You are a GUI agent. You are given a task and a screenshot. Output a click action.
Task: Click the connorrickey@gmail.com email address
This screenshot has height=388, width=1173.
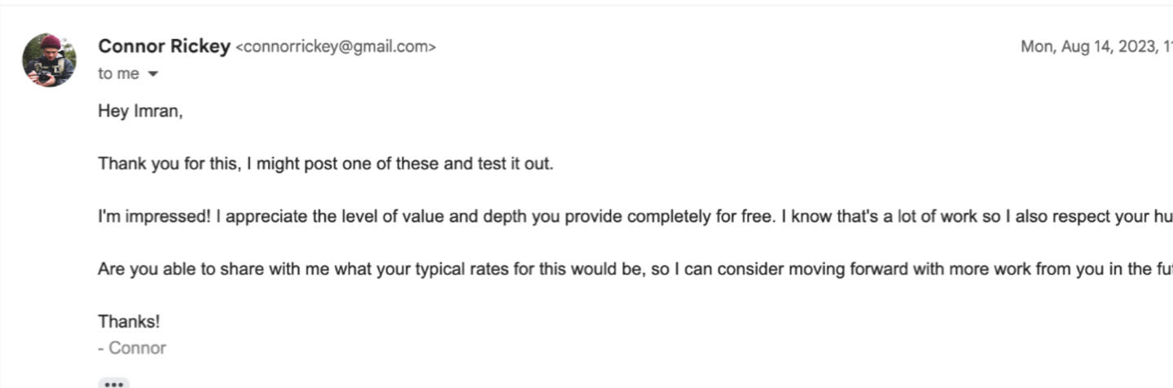click(336, 47)
